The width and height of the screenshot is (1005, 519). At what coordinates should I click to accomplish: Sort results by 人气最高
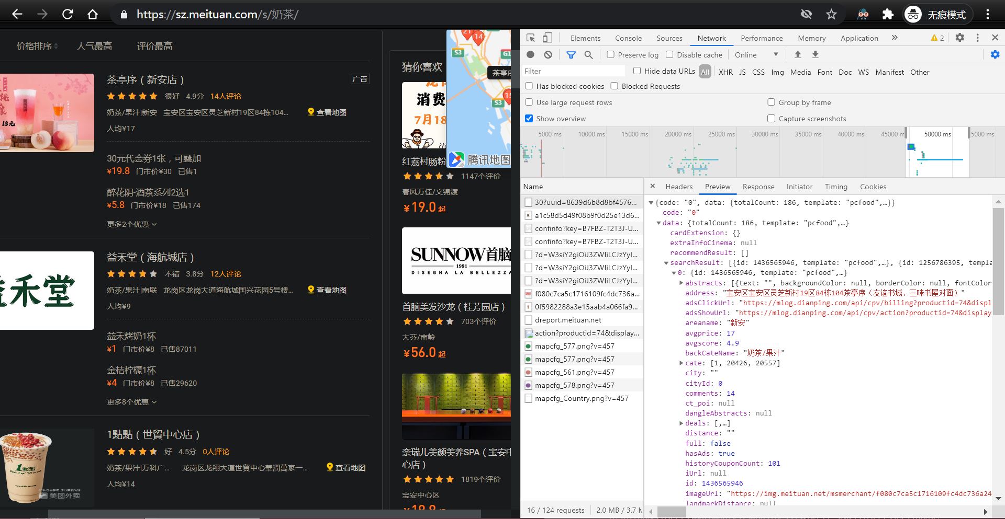click(94, 46)
